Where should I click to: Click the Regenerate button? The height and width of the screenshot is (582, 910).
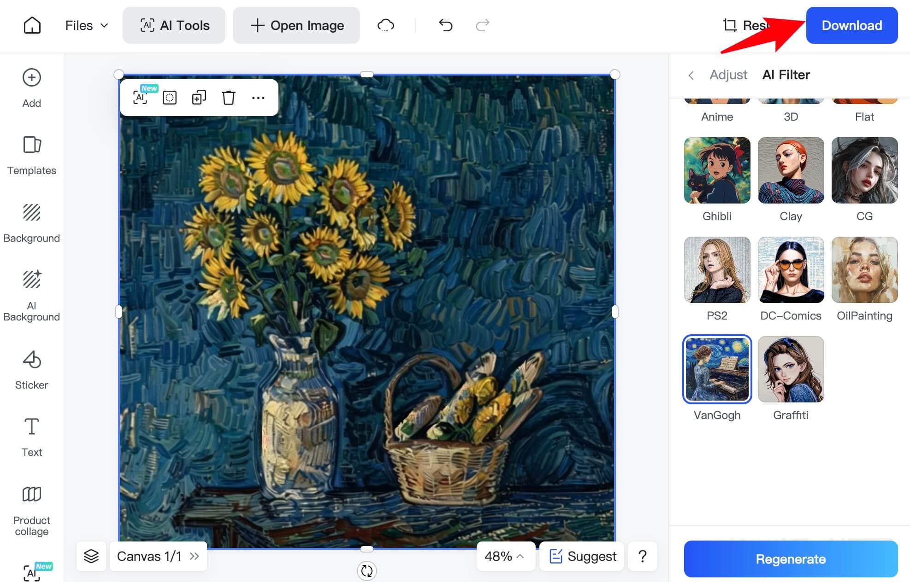coord(791,559)
